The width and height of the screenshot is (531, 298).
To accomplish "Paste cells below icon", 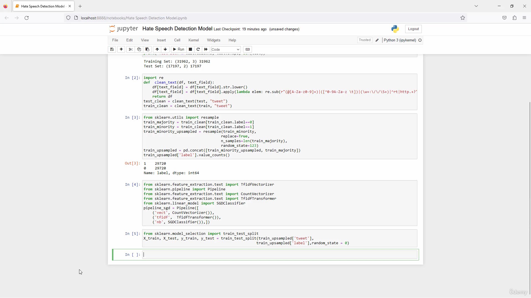I will tap(147, 49).
